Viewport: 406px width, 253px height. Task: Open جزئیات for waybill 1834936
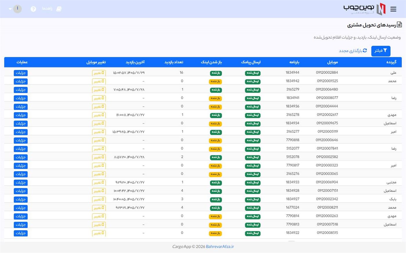click(x=21, y=107)
